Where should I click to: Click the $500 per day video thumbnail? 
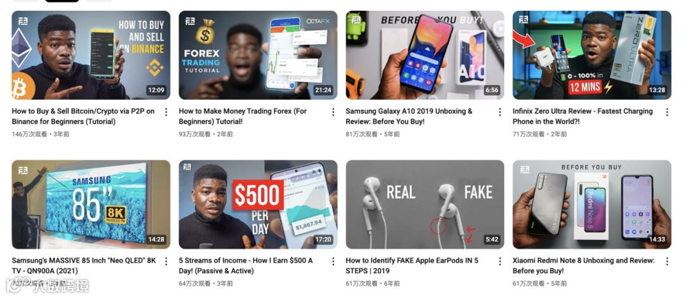pyautogui.click(x=258, y=205)
